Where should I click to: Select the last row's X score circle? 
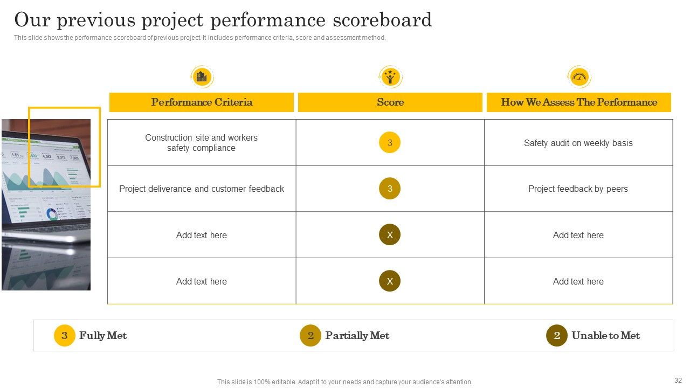390,281
